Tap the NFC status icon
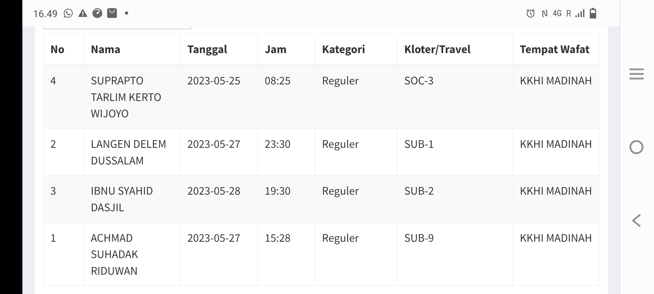The image size is (654, 294). (x=544, y=13)
